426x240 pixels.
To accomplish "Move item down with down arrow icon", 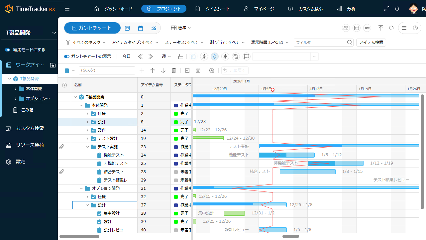I will point(163,70).
